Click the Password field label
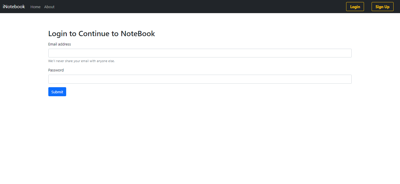The height and width of the screenshot is (184, 400). (56, 70)
